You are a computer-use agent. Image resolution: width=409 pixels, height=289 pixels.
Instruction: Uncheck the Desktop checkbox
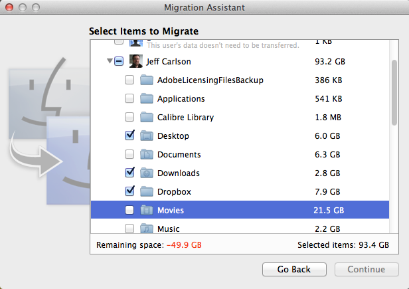[x=129, y=136]
